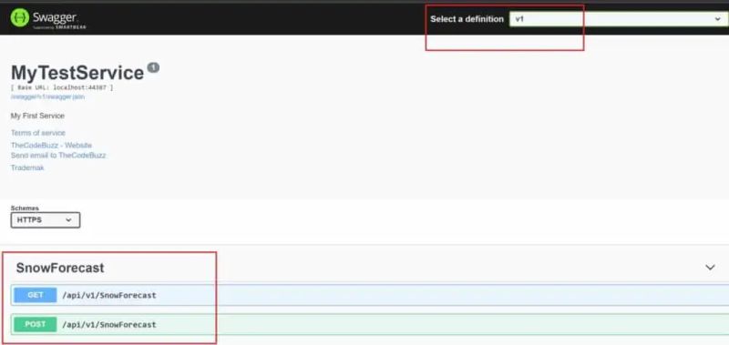Click the Schemes label
The height and width of the screenshot is (345, 729).
tap(25, 208)
